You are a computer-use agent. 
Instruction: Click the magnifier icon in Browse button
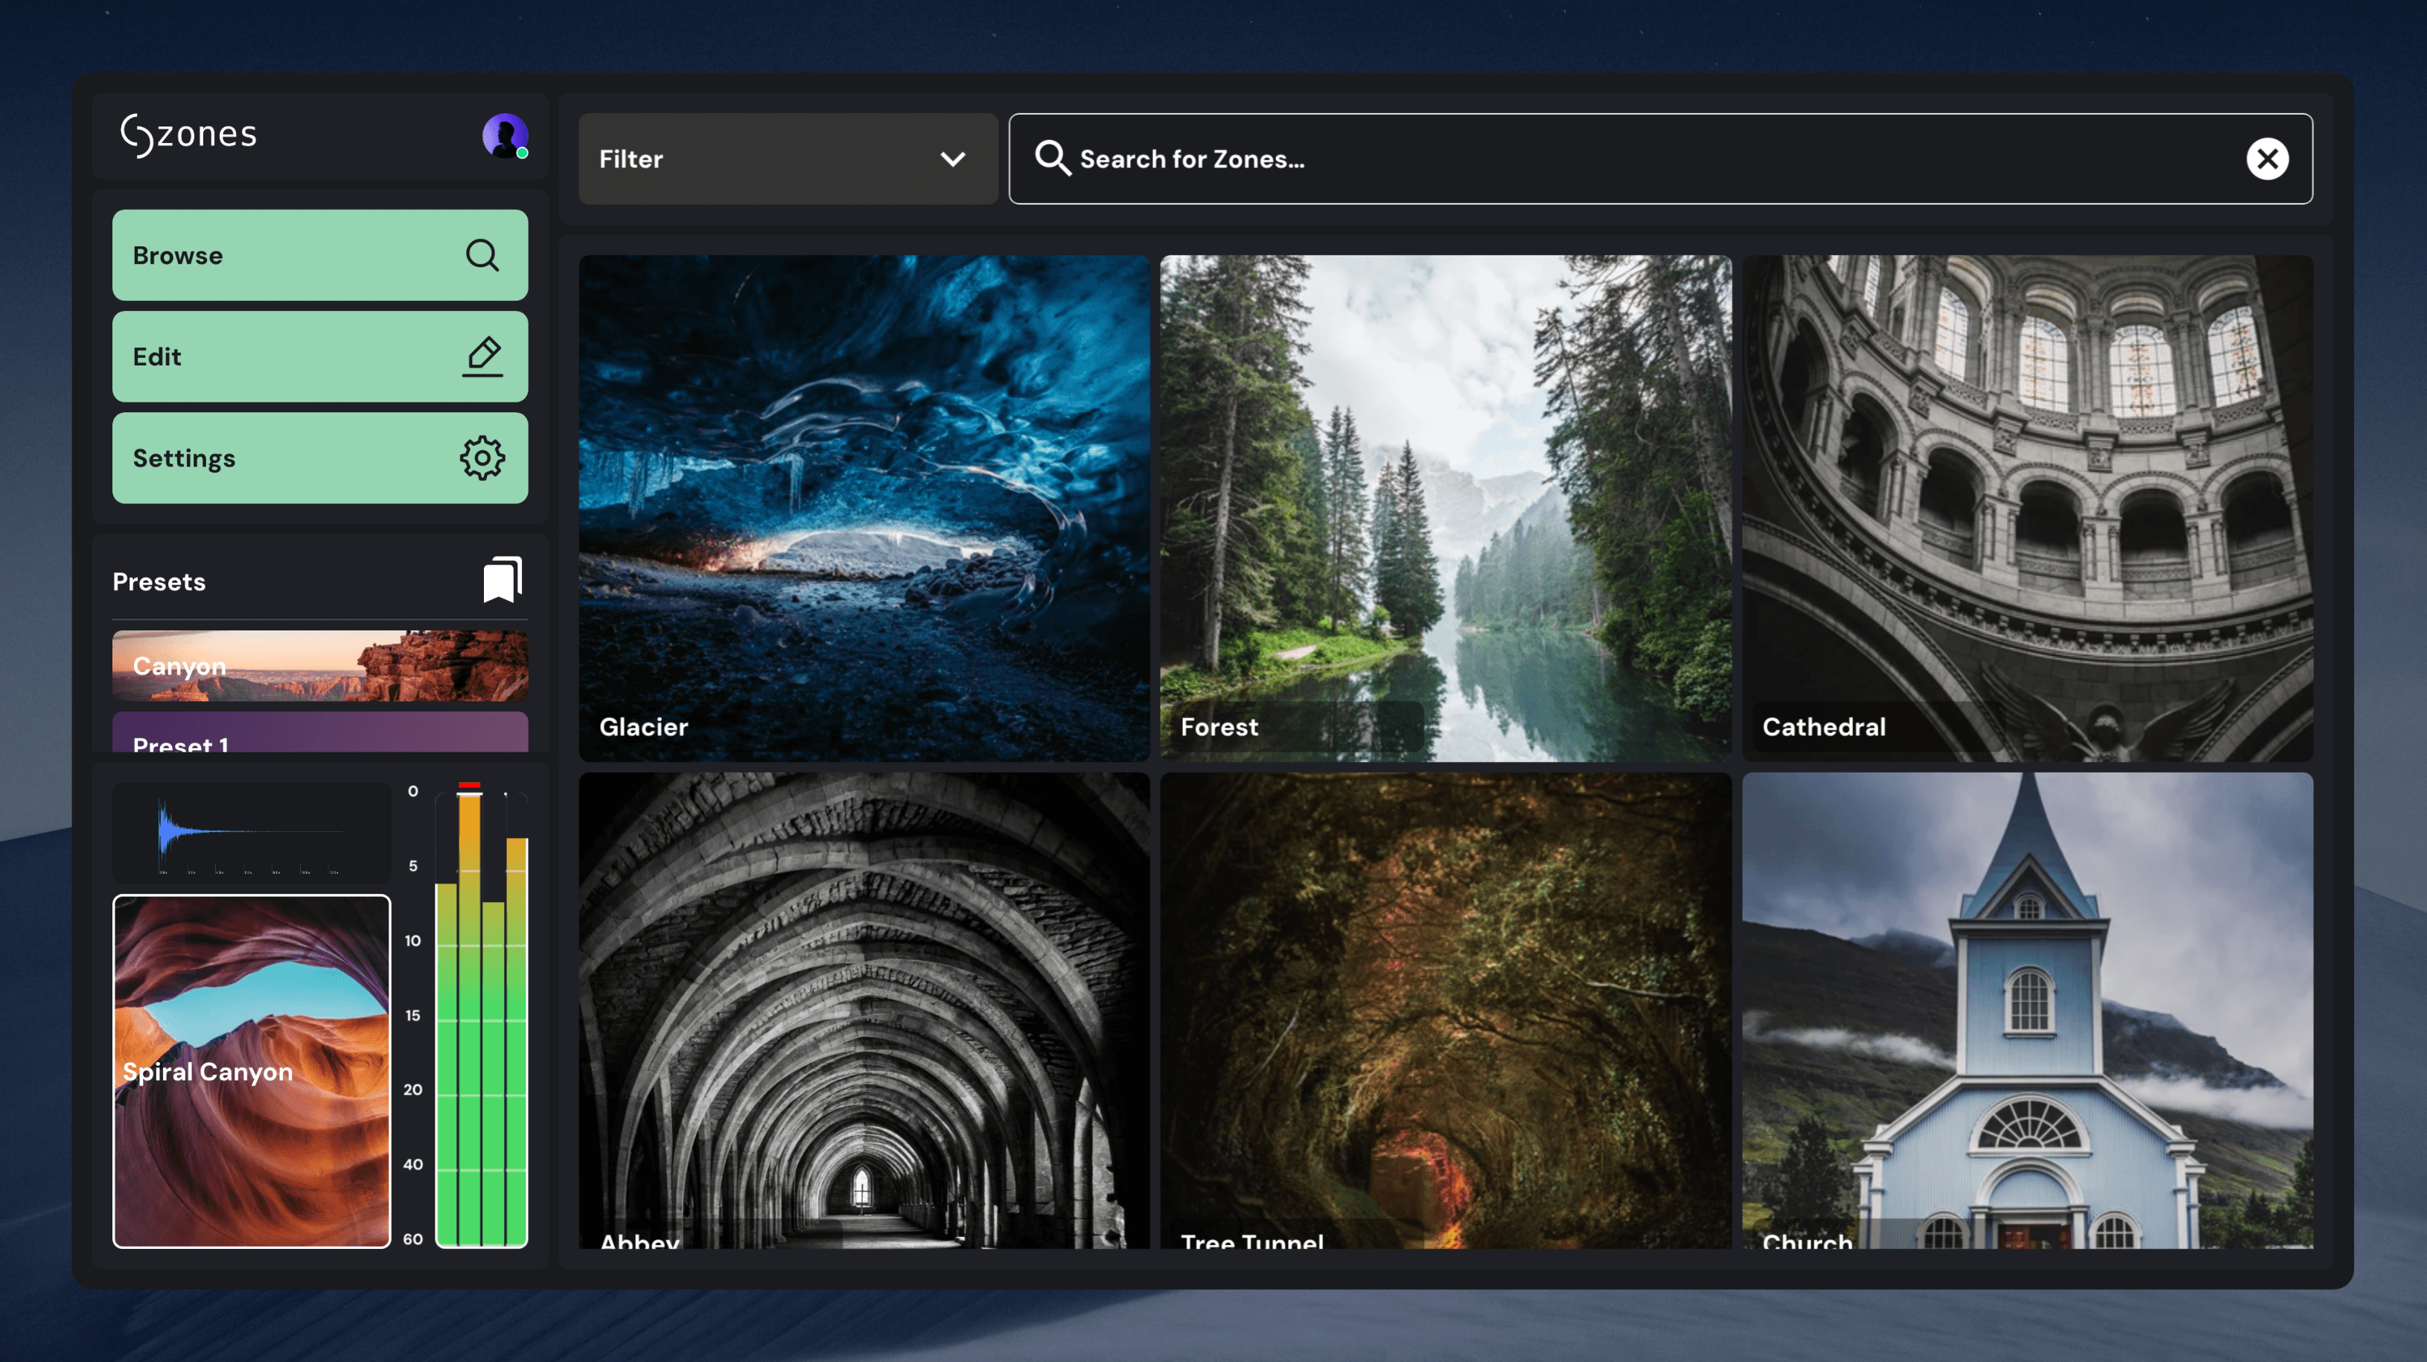(x=482, y=255)
